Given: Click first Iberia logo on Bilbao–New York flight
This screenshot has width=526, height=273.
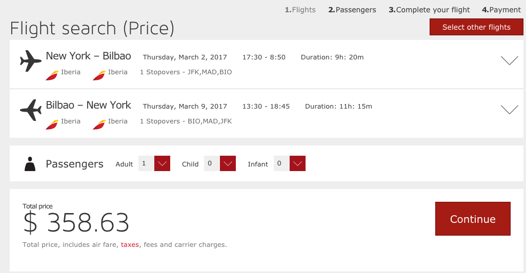Looking at the screenshot, I should [x=52, y=124].
